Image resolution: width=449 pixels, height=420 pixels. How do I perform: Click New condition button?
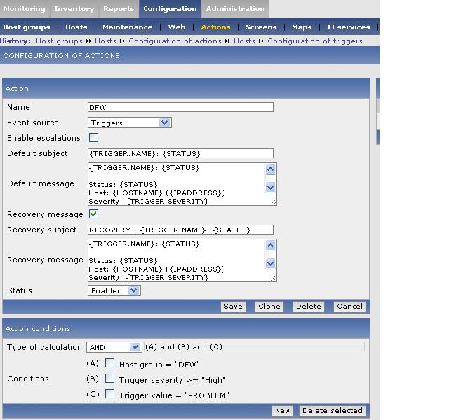coord(282,411)
